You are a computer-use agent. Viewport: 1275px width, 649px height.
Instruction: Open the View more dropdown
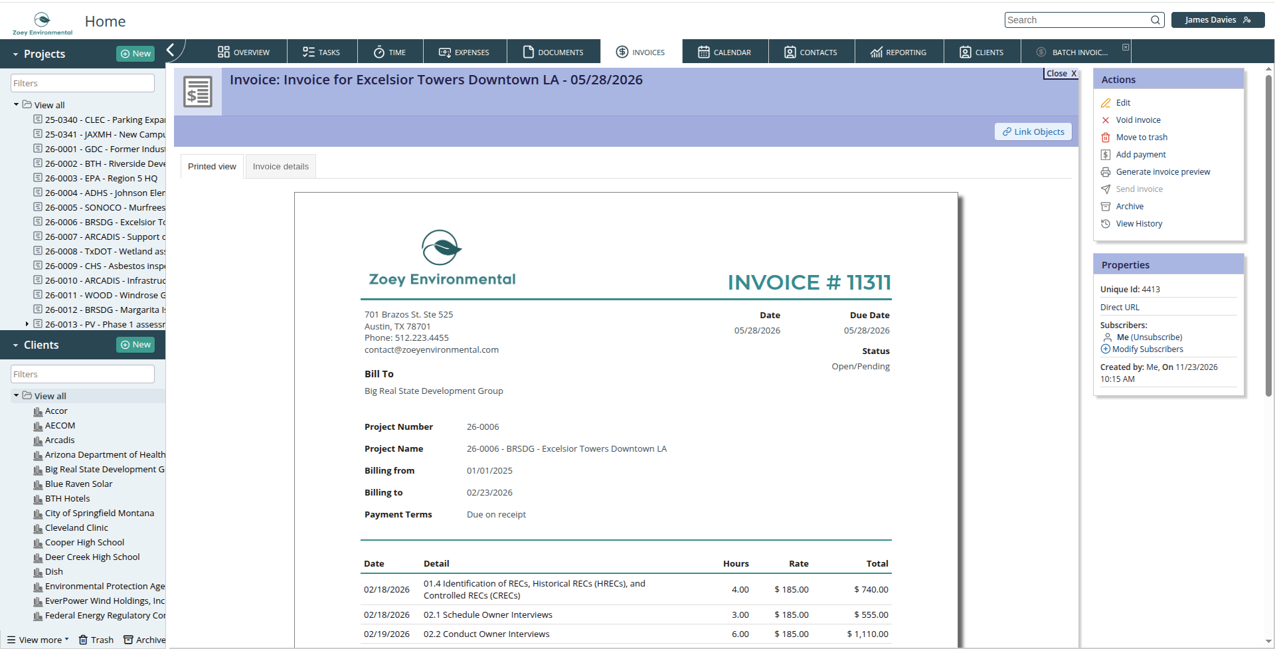click(38, 640)
